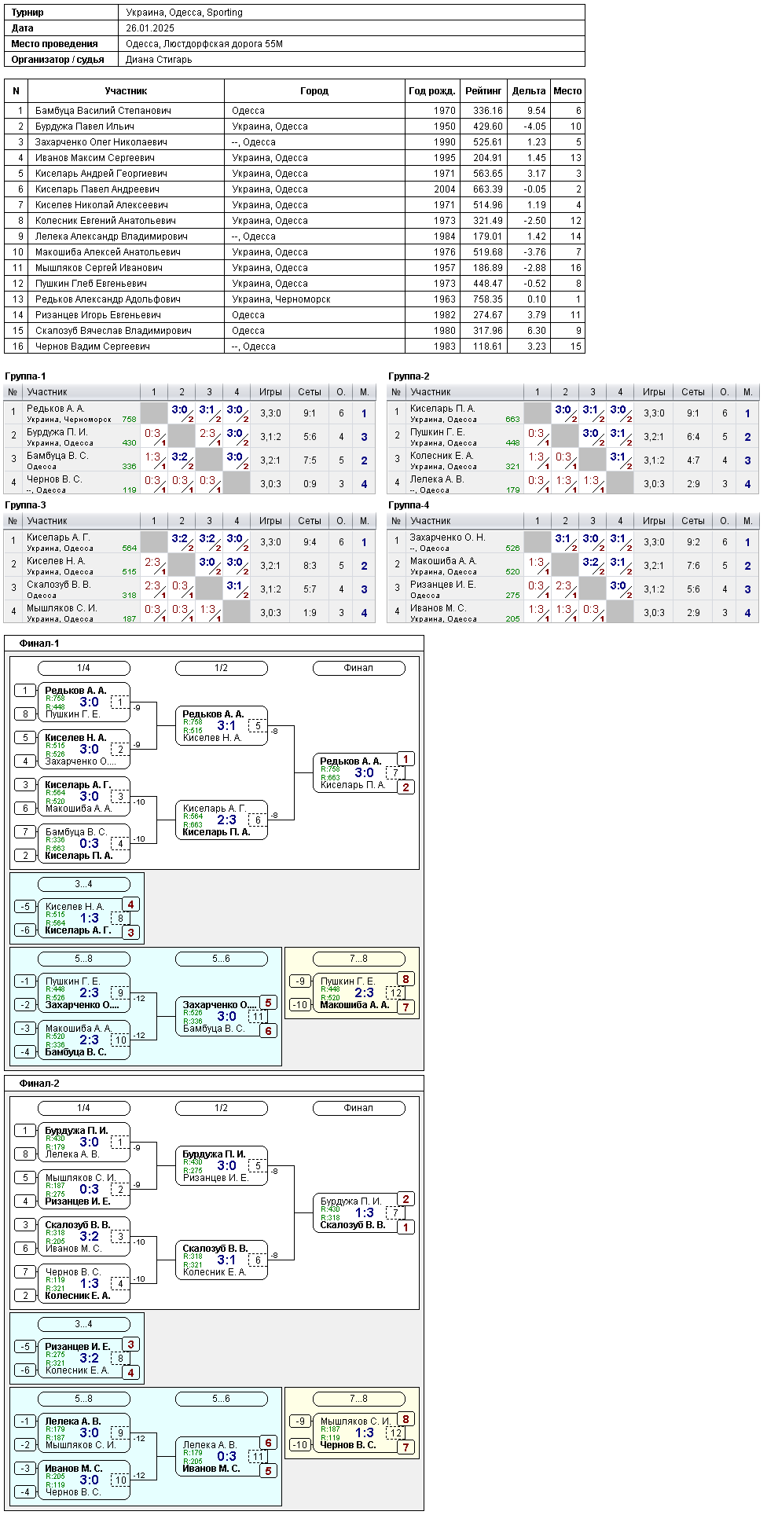Click 3:0 score of Редьков vs Пушкин match
Screen dimensions: 767x1515
pos(90,702)
